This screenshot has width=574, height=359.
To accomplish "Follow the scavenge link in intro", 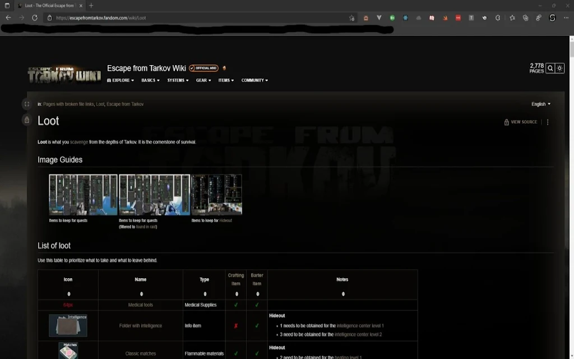I will pos(78,142).
